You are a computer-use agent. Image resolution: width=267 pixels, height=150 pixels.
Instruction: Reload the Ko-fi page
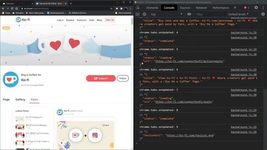click(12, 8)
